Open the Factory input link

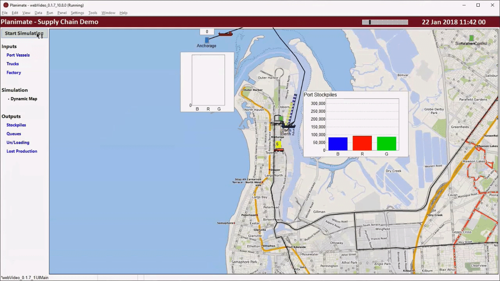(14, 73)
